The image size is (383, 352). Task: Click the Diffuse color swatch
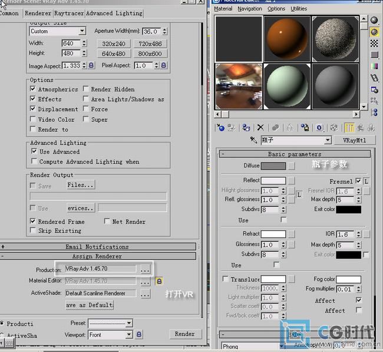(x=273, y=166)
